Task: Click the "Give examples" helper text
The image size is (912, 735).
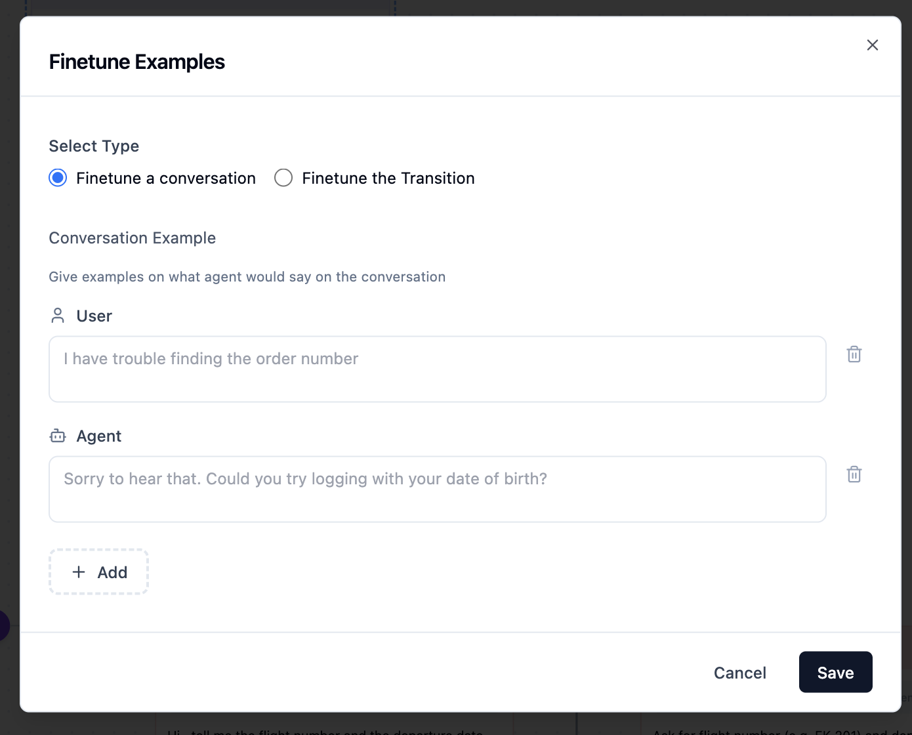Action: [x=247, y=277]
